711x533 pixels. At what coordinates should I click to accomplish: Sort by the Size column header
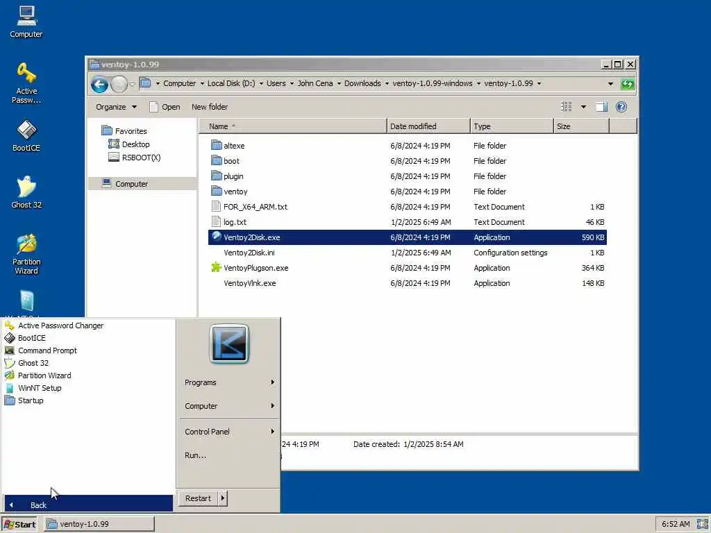[582, 126]
